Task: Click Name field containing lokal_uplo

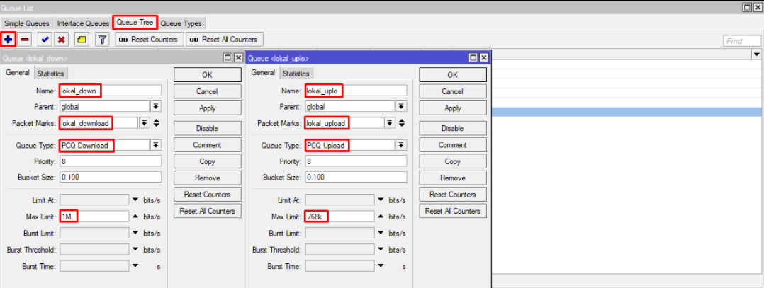Action: (356, 91)
